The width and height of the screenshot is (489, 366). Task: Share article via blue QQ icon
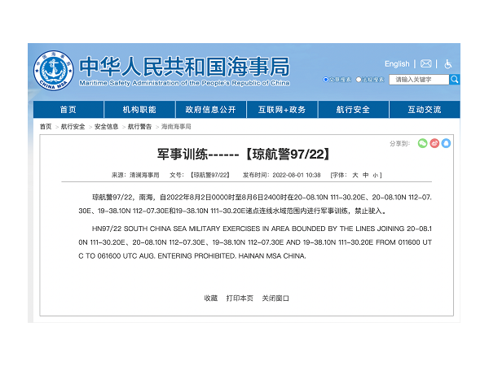[x=446, y=143]
